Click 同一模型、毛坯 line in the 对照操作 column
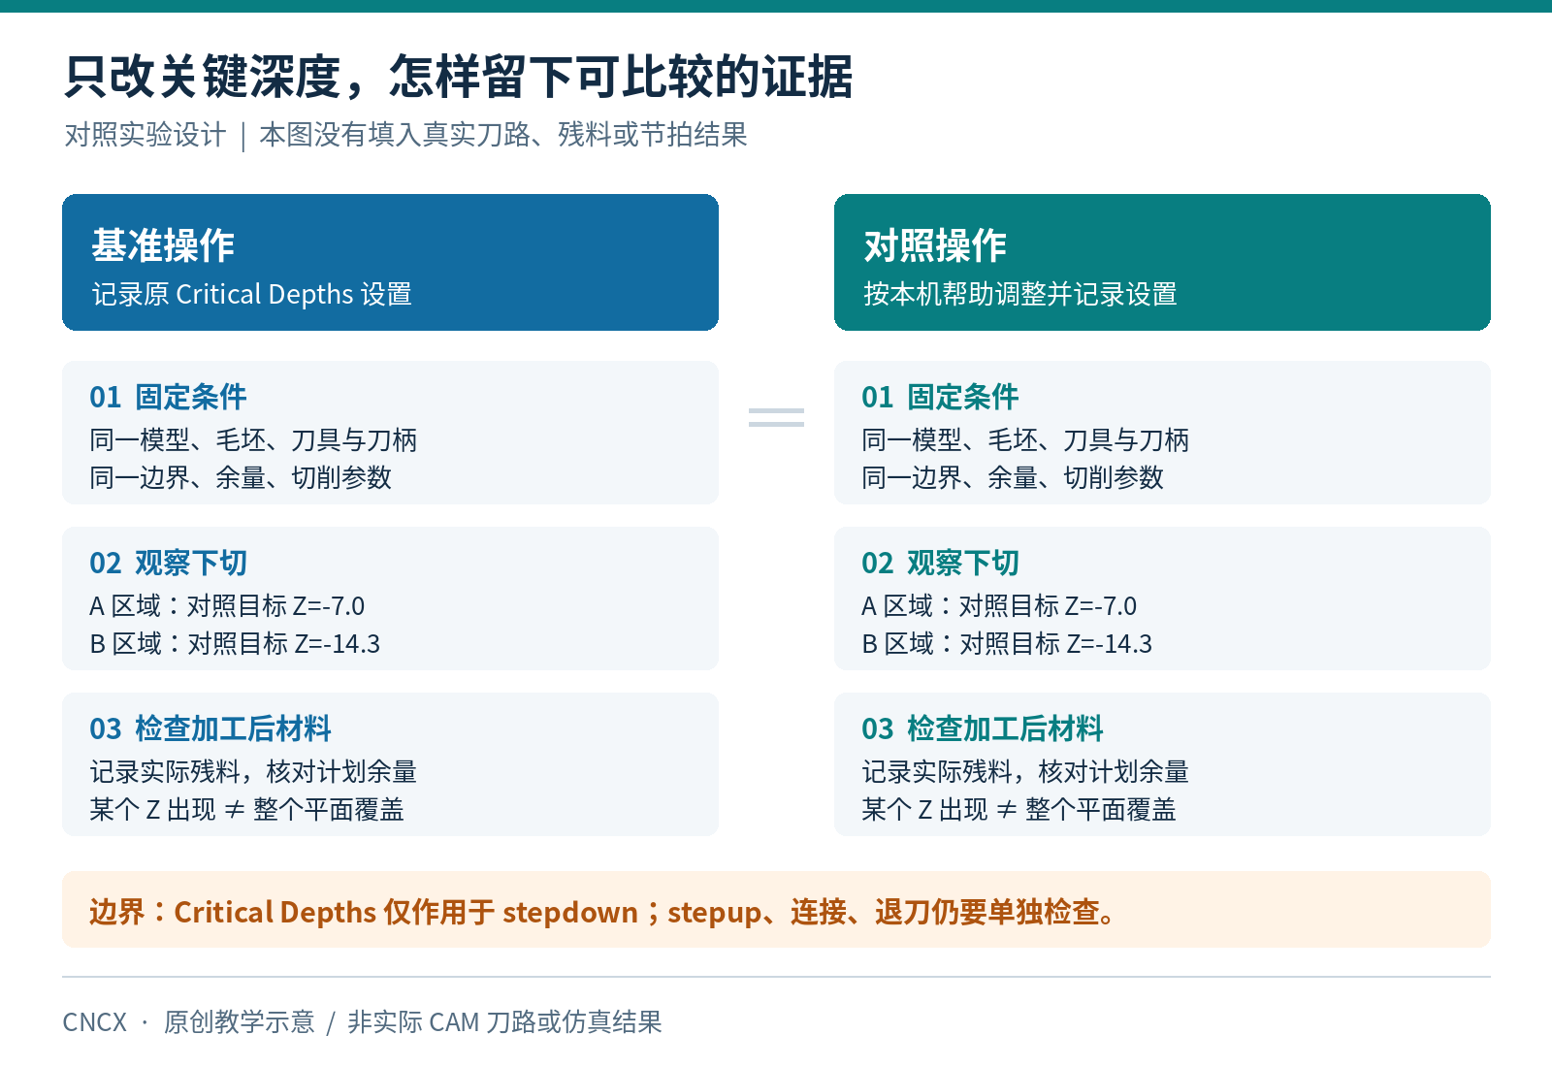The height and width of the screenshot is (1067, 1552). pos(1025,440)
